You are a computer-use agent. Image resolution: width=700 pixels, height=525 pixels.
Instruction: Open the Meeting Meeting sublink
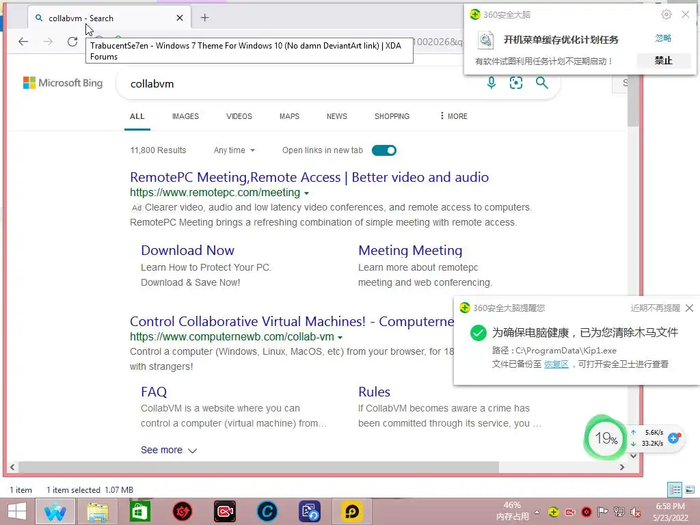(x=410, y=250)
